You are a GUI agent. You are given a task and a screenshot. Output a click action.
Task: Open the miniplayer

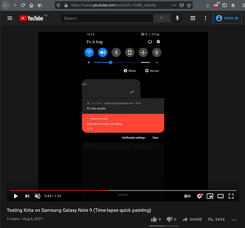click(x=210, y=196)
